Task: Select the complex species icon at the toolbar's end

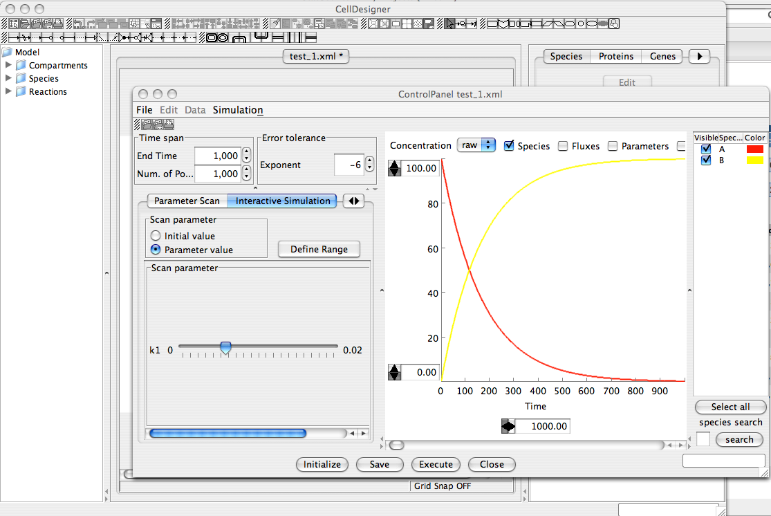Action: 613,24
